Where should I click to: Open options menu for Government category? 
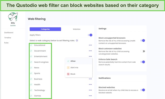click(x=90, y=51)
